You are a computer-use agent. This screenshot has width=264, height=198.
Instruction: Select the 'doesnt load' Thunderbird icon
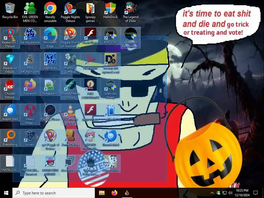click(x=10, y=113)
